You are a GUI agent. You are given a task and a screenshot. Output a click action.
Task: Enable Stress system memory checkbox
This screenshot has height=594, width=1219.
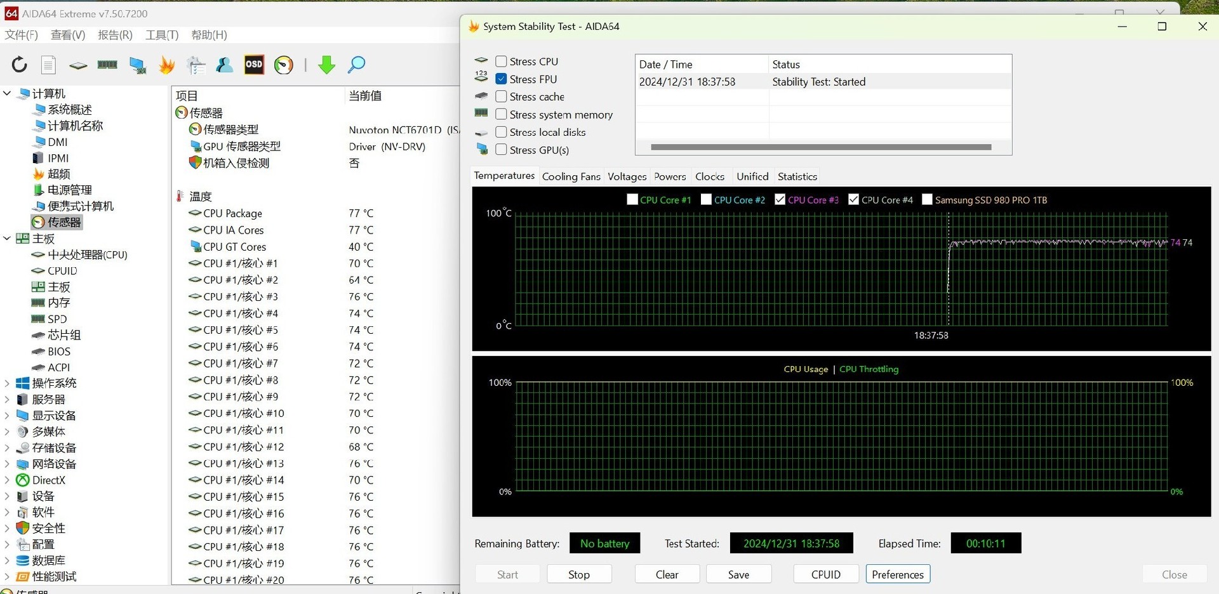pyautogui.click(x=501, y=114)
